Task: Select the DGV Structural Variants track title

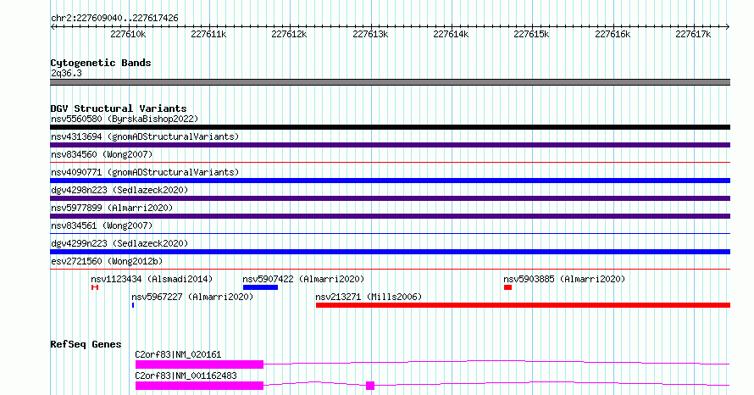Action: 119,108
